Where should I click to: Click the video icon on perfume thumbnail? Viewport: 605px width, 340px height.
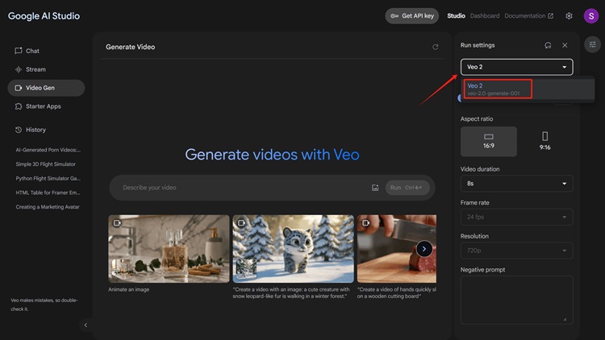point(117,223)
